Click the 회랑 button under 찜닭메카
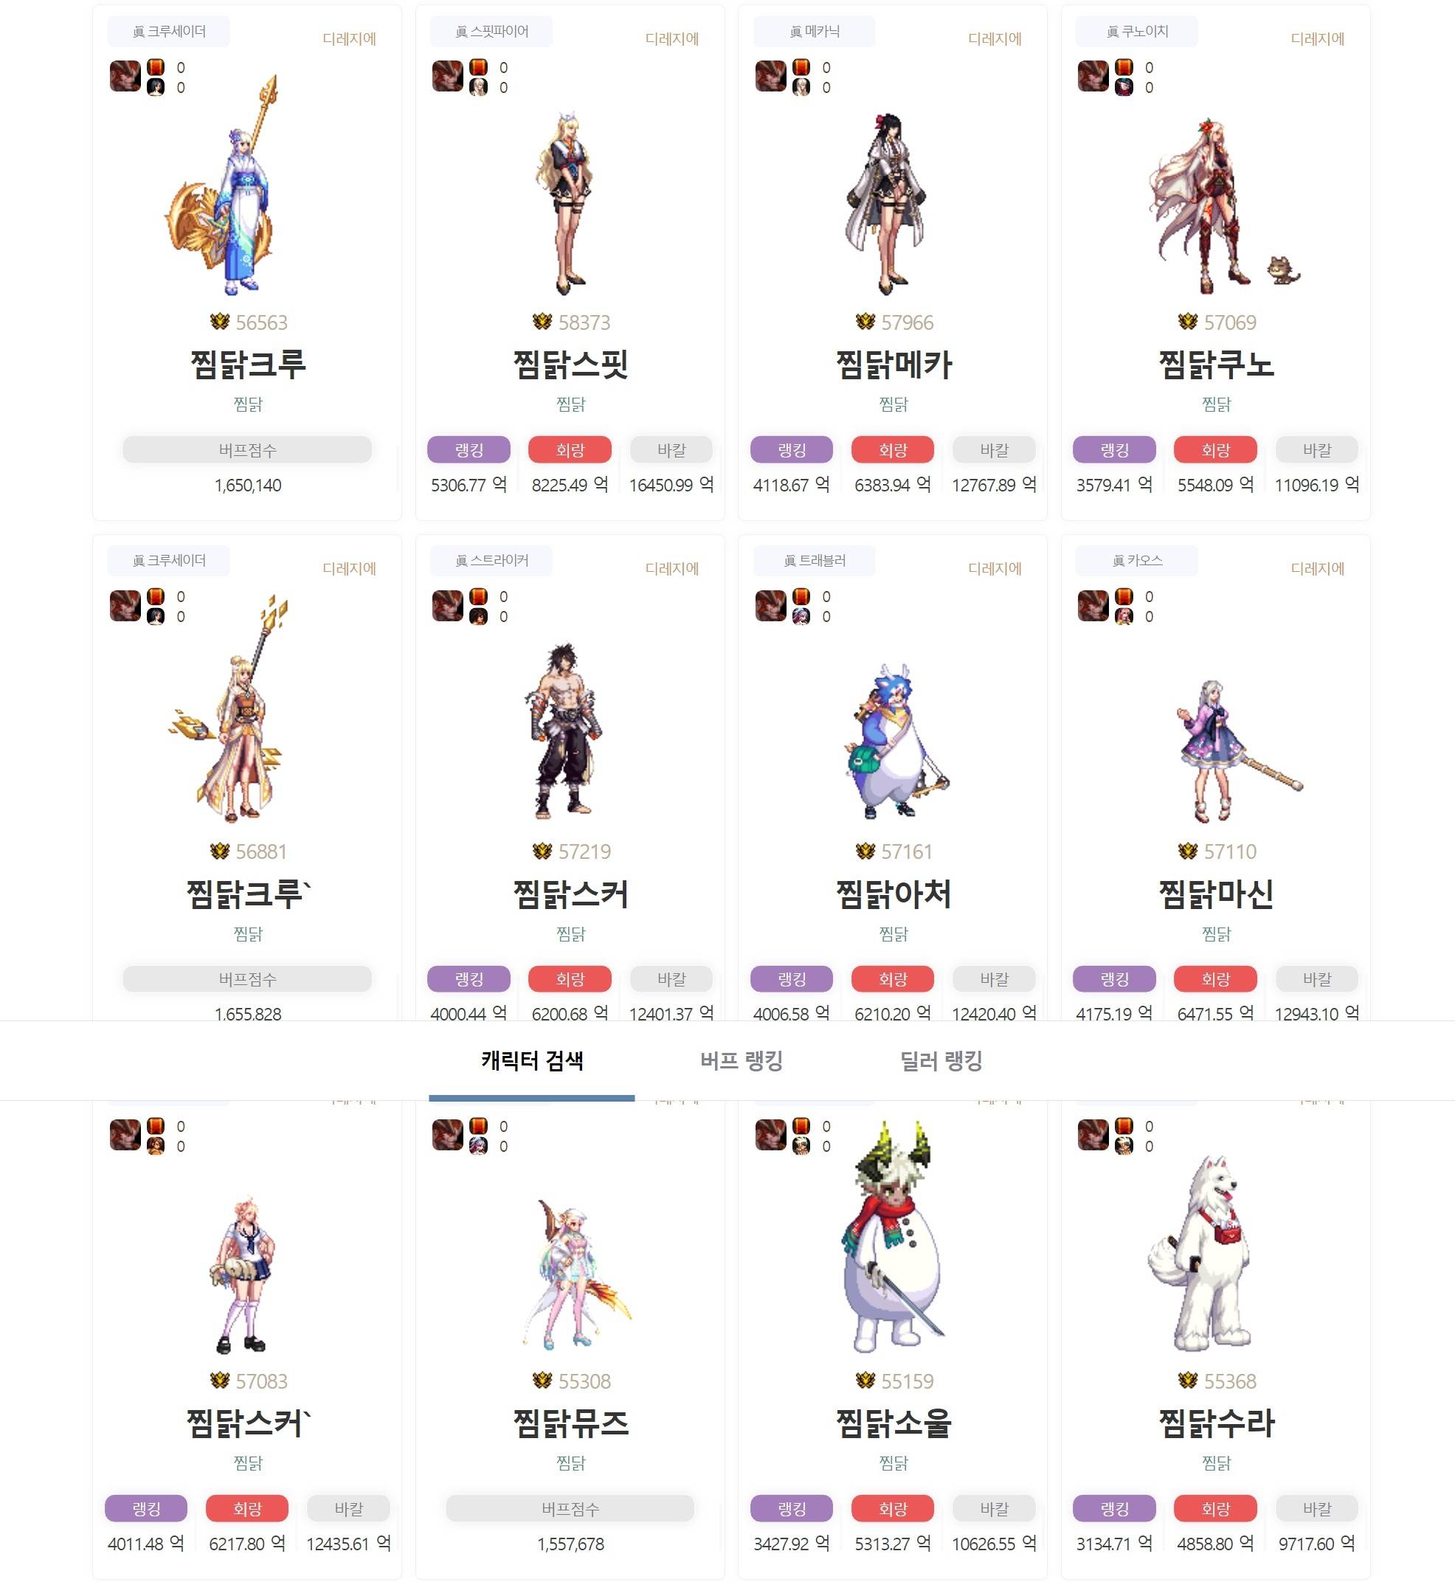Viewport: 1455px width, 1582px height. [x=893, y=449]
